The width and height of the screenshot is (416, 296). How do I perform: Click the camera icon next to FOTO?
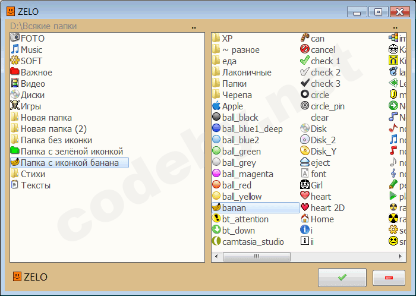pos(15,37)
